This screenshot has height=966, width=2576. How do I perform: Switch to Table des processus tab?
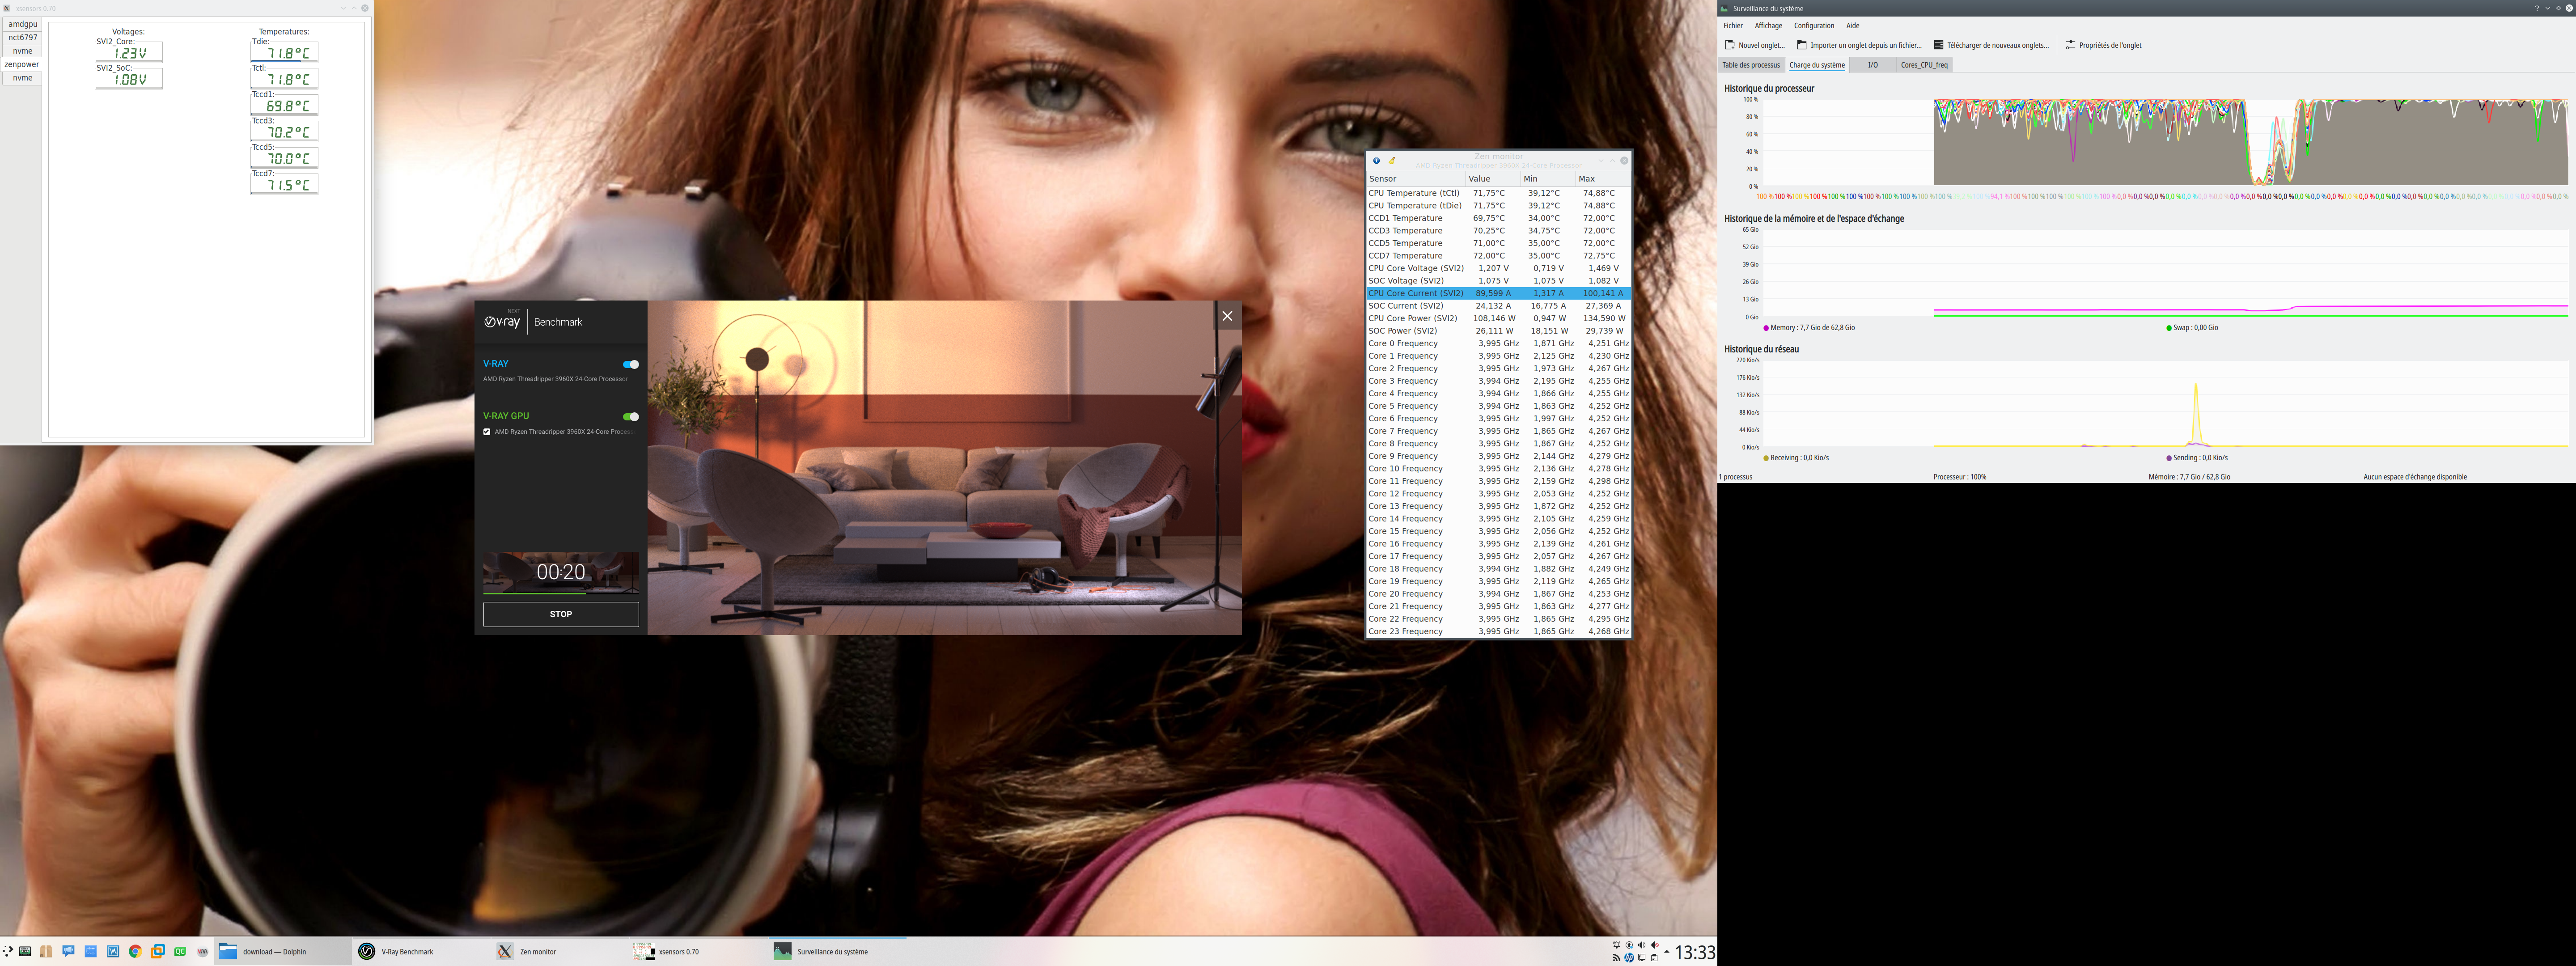[1751, 65]
